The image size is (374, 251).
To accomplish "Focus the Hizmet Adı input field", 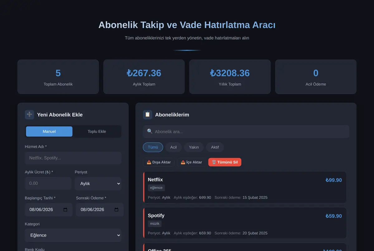I will click(x=73, y=158).
